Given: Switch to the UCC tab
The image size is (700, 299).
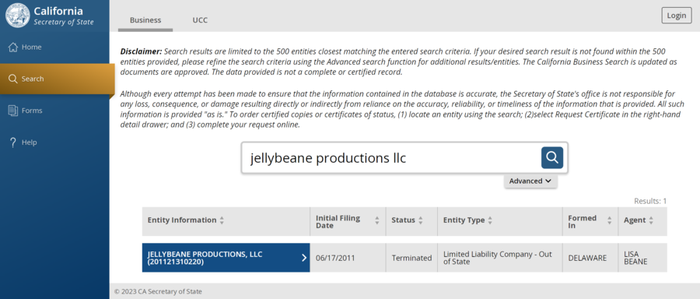Looking at the screenshot, I should pyautogui.click(x=200, y=20).
